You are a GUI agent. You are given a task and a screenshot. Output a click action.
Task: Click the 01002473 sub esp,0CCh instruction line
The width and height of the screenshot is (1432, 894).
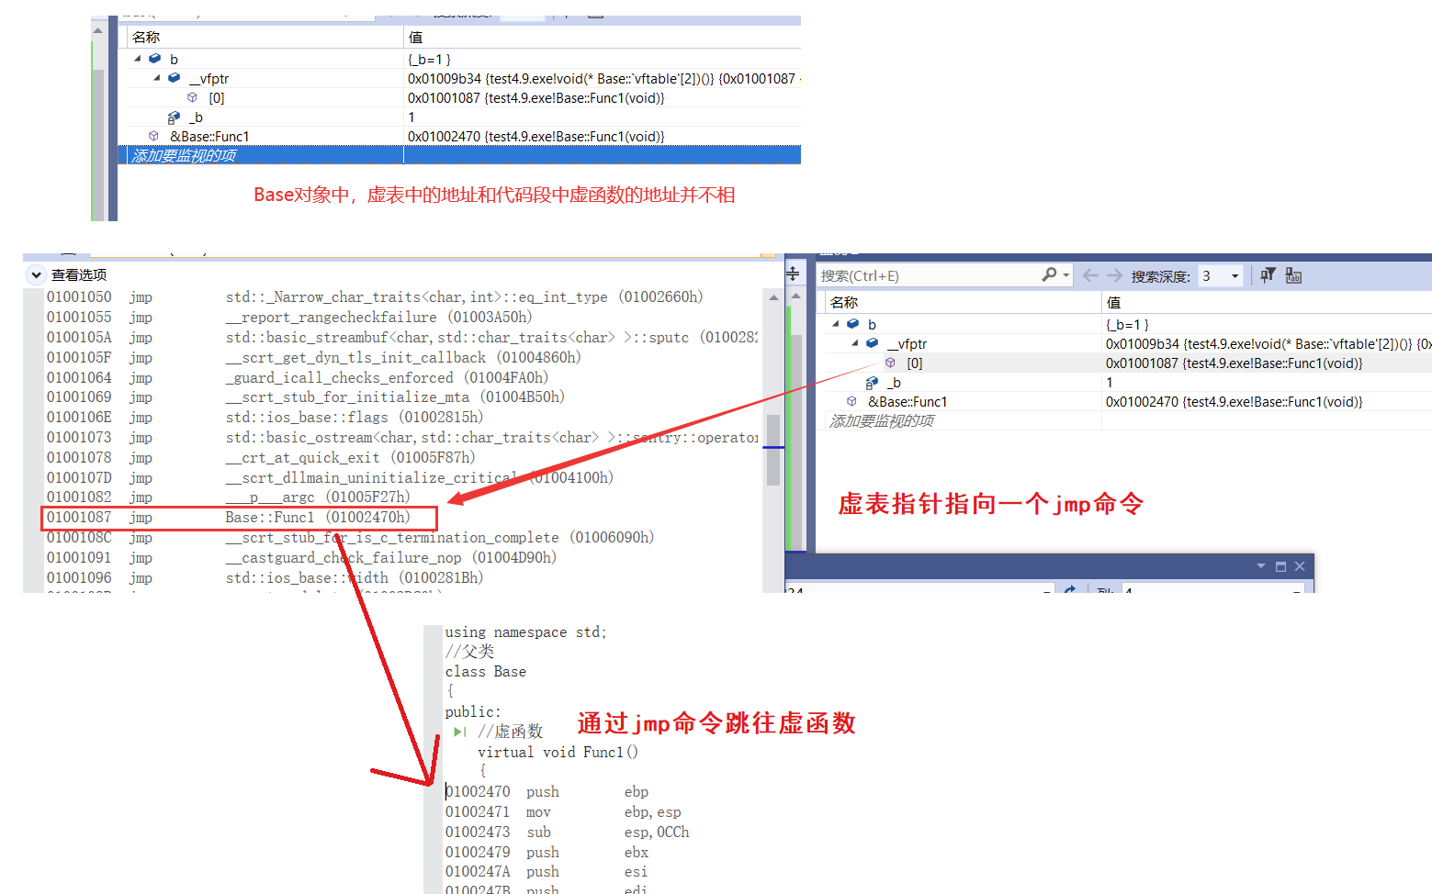click(x=568, y=833)
